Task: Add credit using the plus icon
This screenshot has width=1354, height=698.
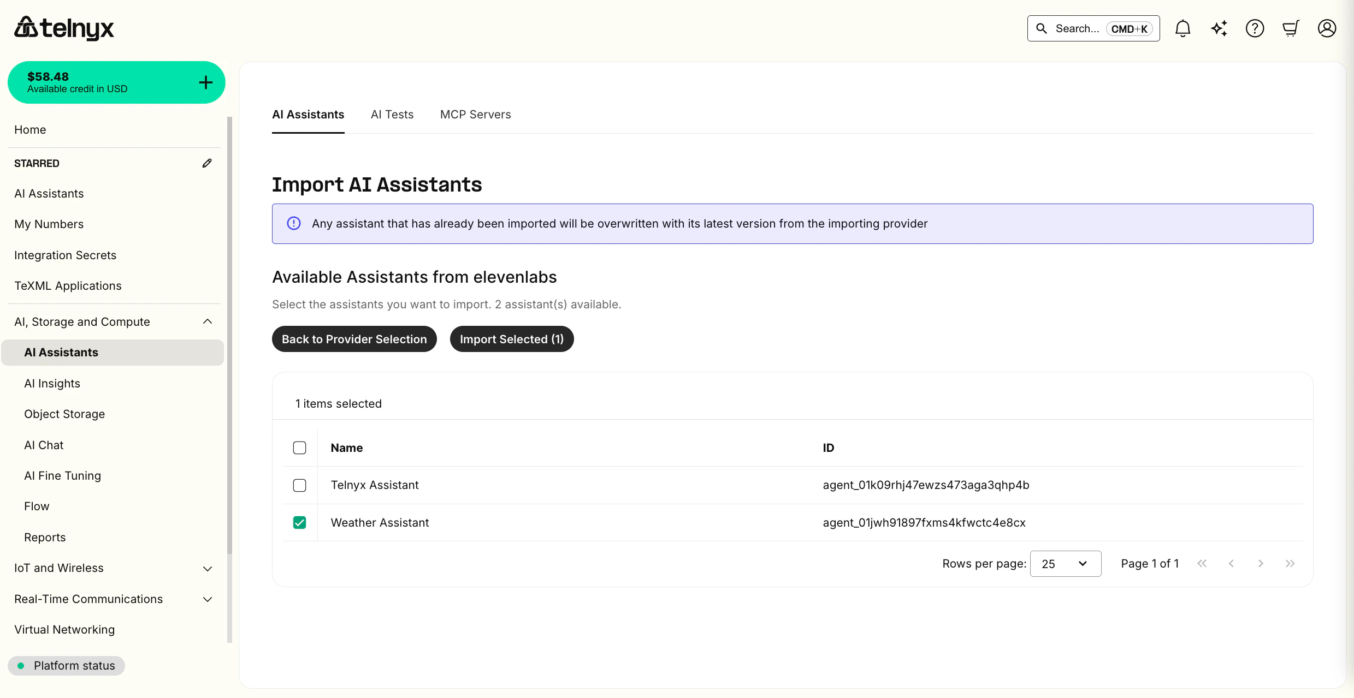Action: [205, 82]
